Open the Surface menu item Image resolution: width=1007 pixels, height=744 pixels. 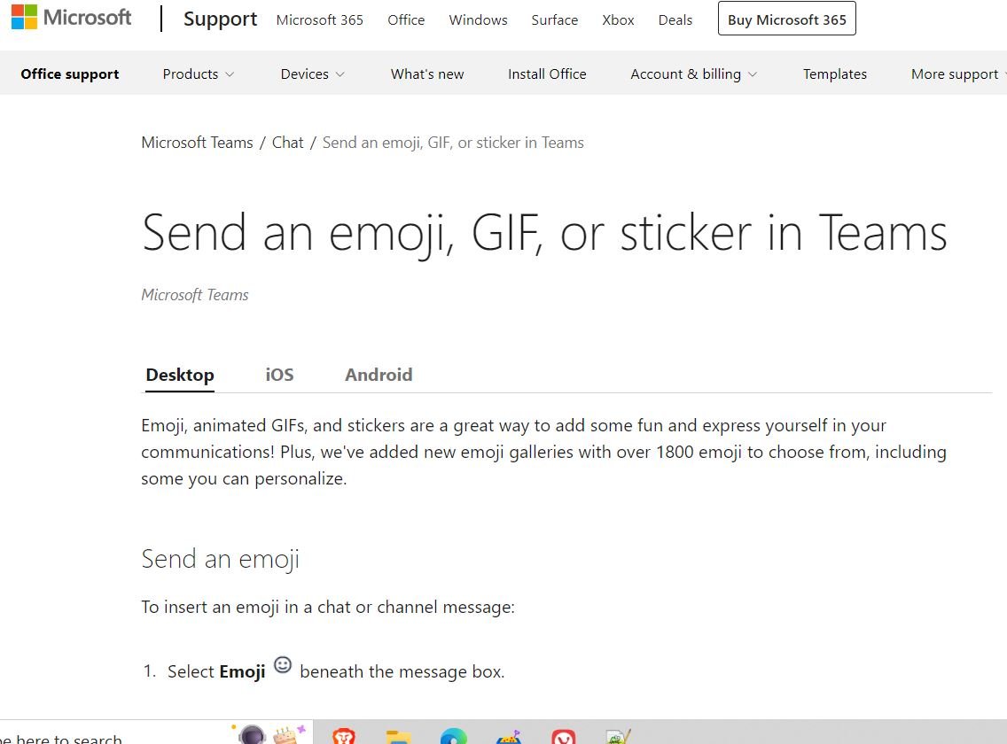point(555,19)
